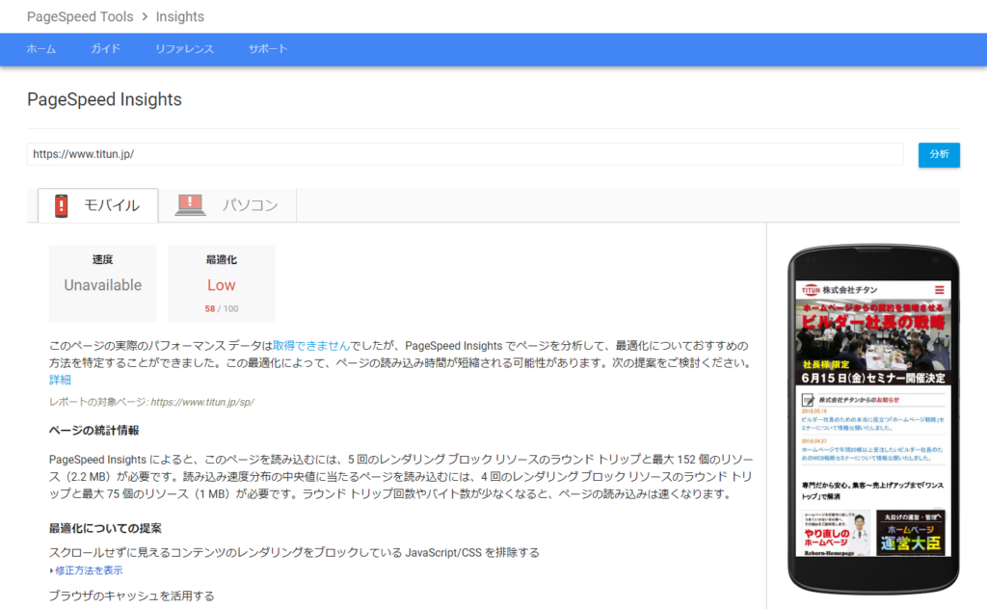Click the PageSpeed Tools breadcrumb link

click(79, 16)
